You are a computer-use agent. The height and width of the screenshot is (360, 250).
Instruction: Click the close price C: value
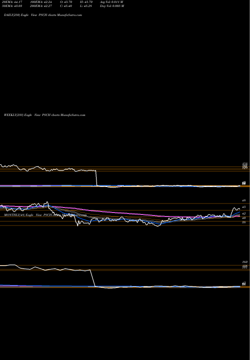click(66, 6)
